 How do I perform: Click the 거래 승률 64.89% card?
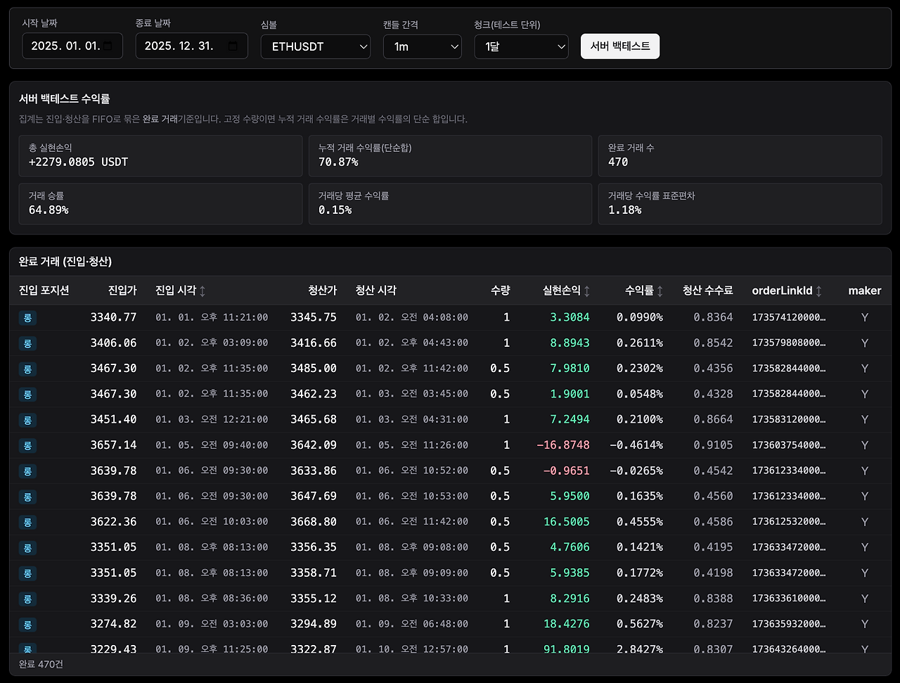coord(160,204)
